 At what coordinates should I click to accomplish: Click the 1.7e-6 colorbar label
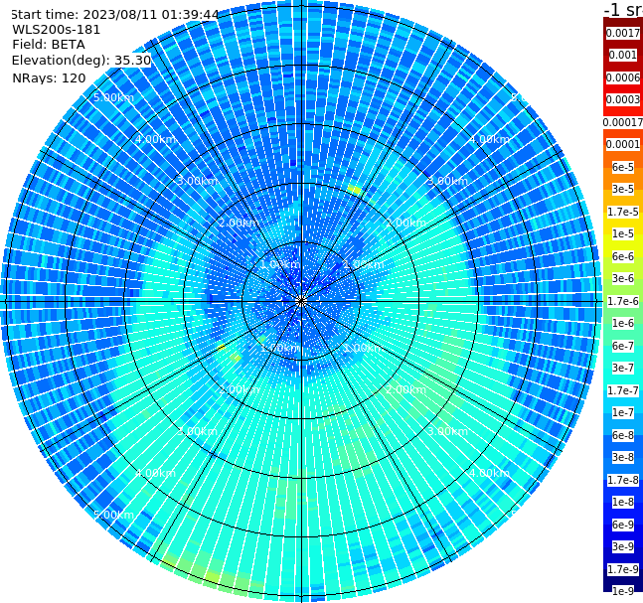[x=623, y=301]
